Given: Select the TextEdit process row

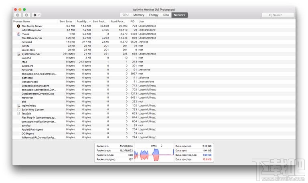Looking at the screenshot, I should coord(154,114).
